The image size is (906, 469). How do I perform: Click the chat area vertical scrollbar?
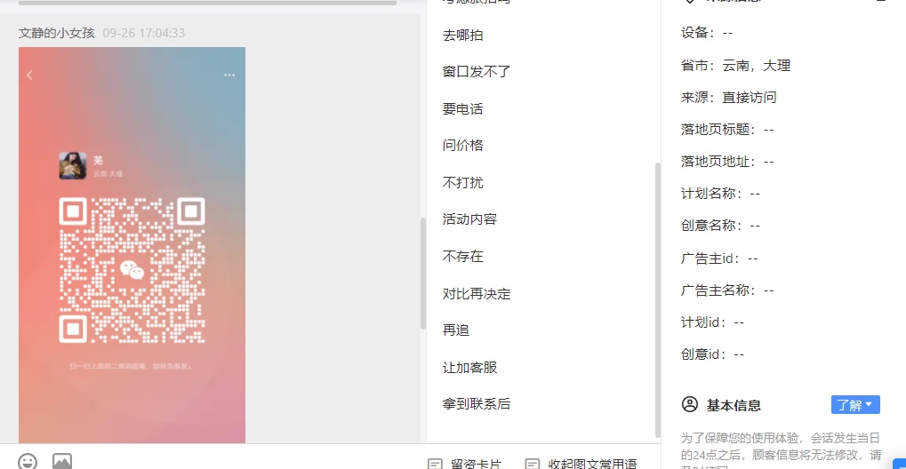click(x=423, y=274)
